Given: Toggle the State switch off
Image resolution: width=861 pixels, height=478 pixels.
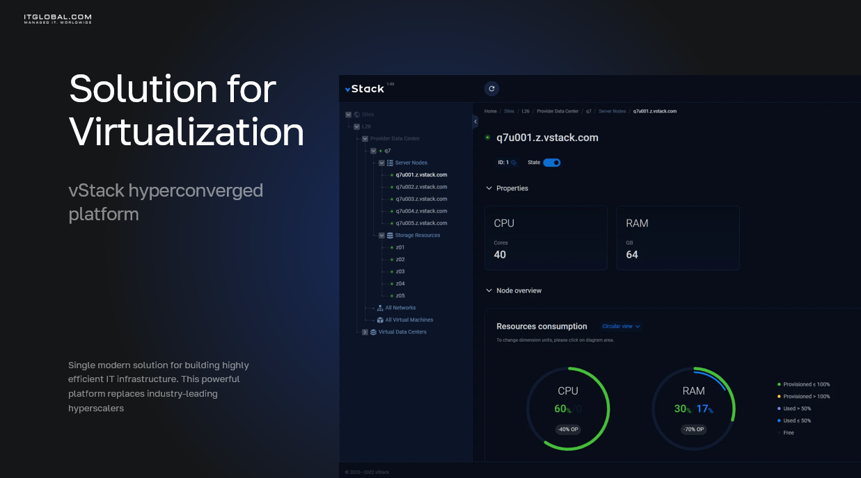Looking at the screenshot, I should click(x=551, y=163).
